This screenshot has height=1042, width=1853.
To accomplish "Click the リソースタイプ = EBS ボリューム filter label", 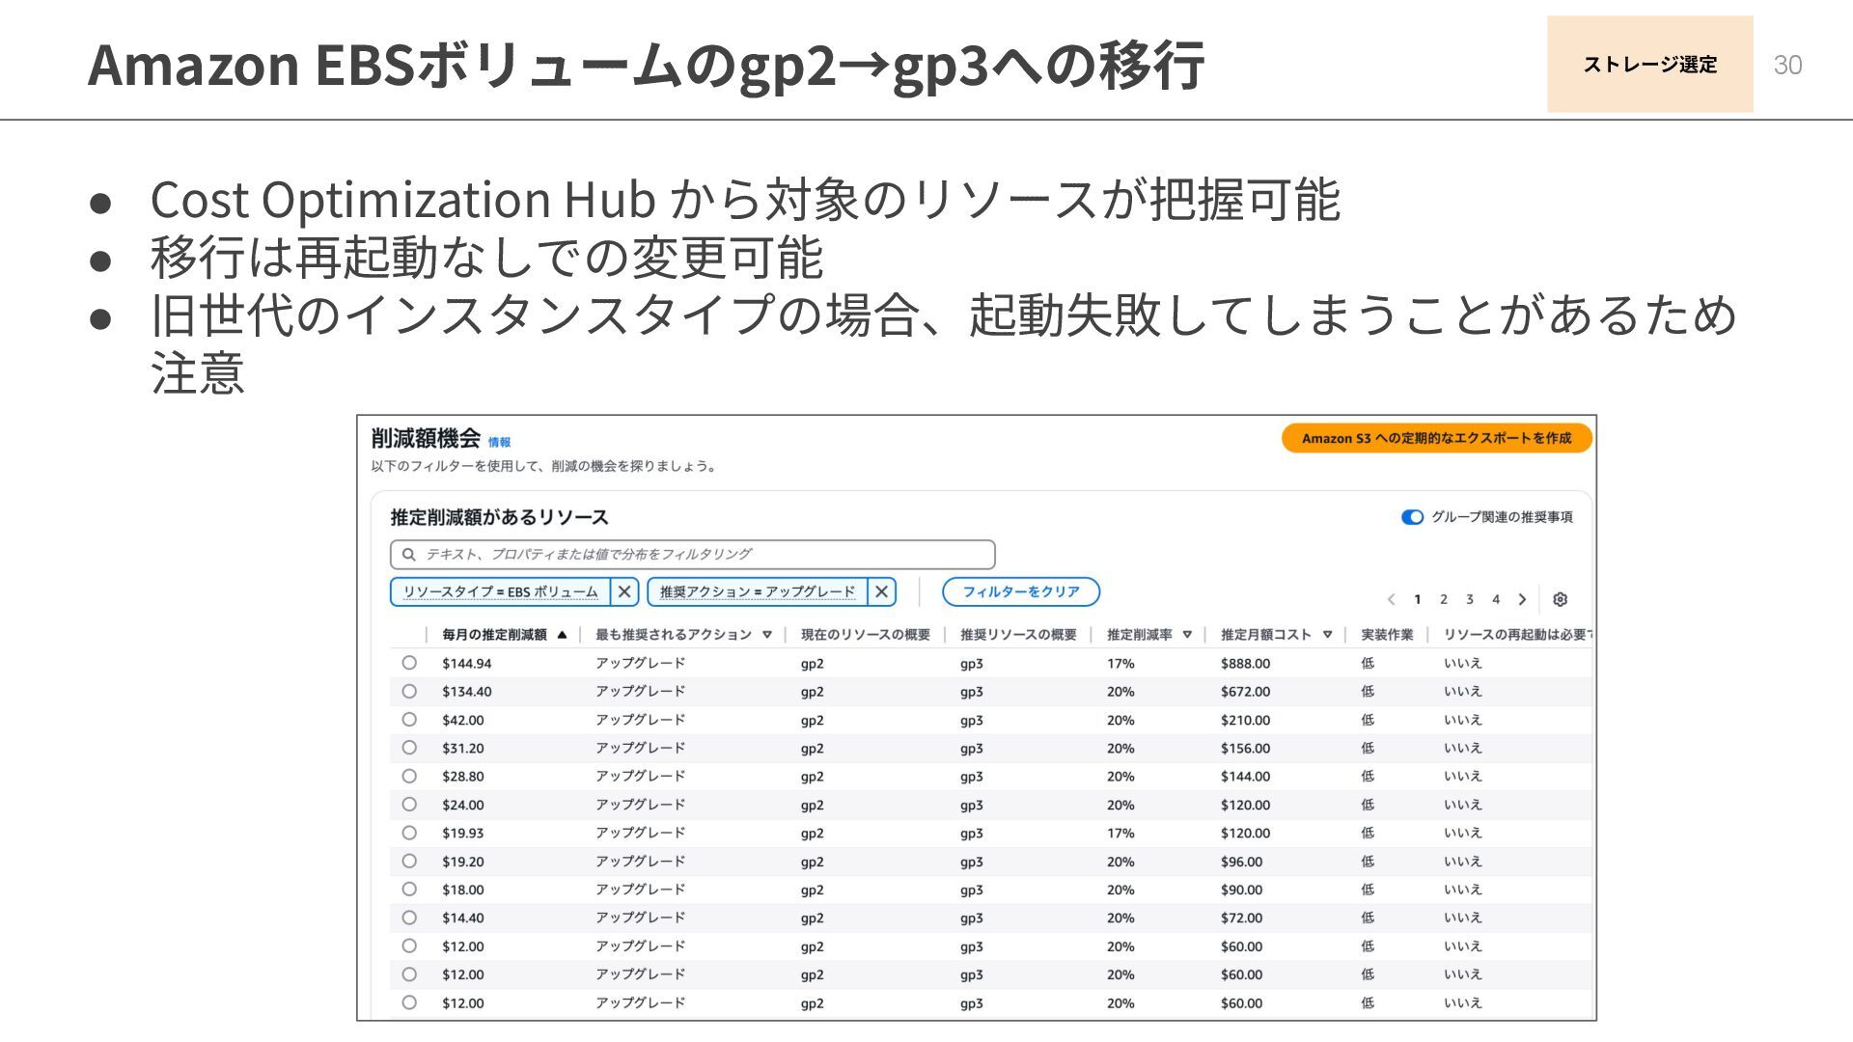I will [500, 591].
